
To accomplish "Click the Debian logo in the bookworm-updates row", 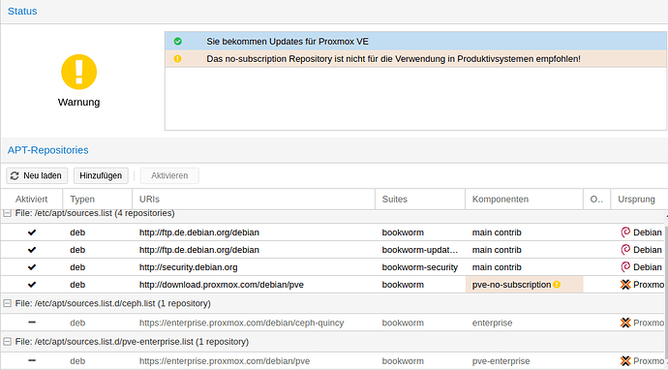I will 625,250.
